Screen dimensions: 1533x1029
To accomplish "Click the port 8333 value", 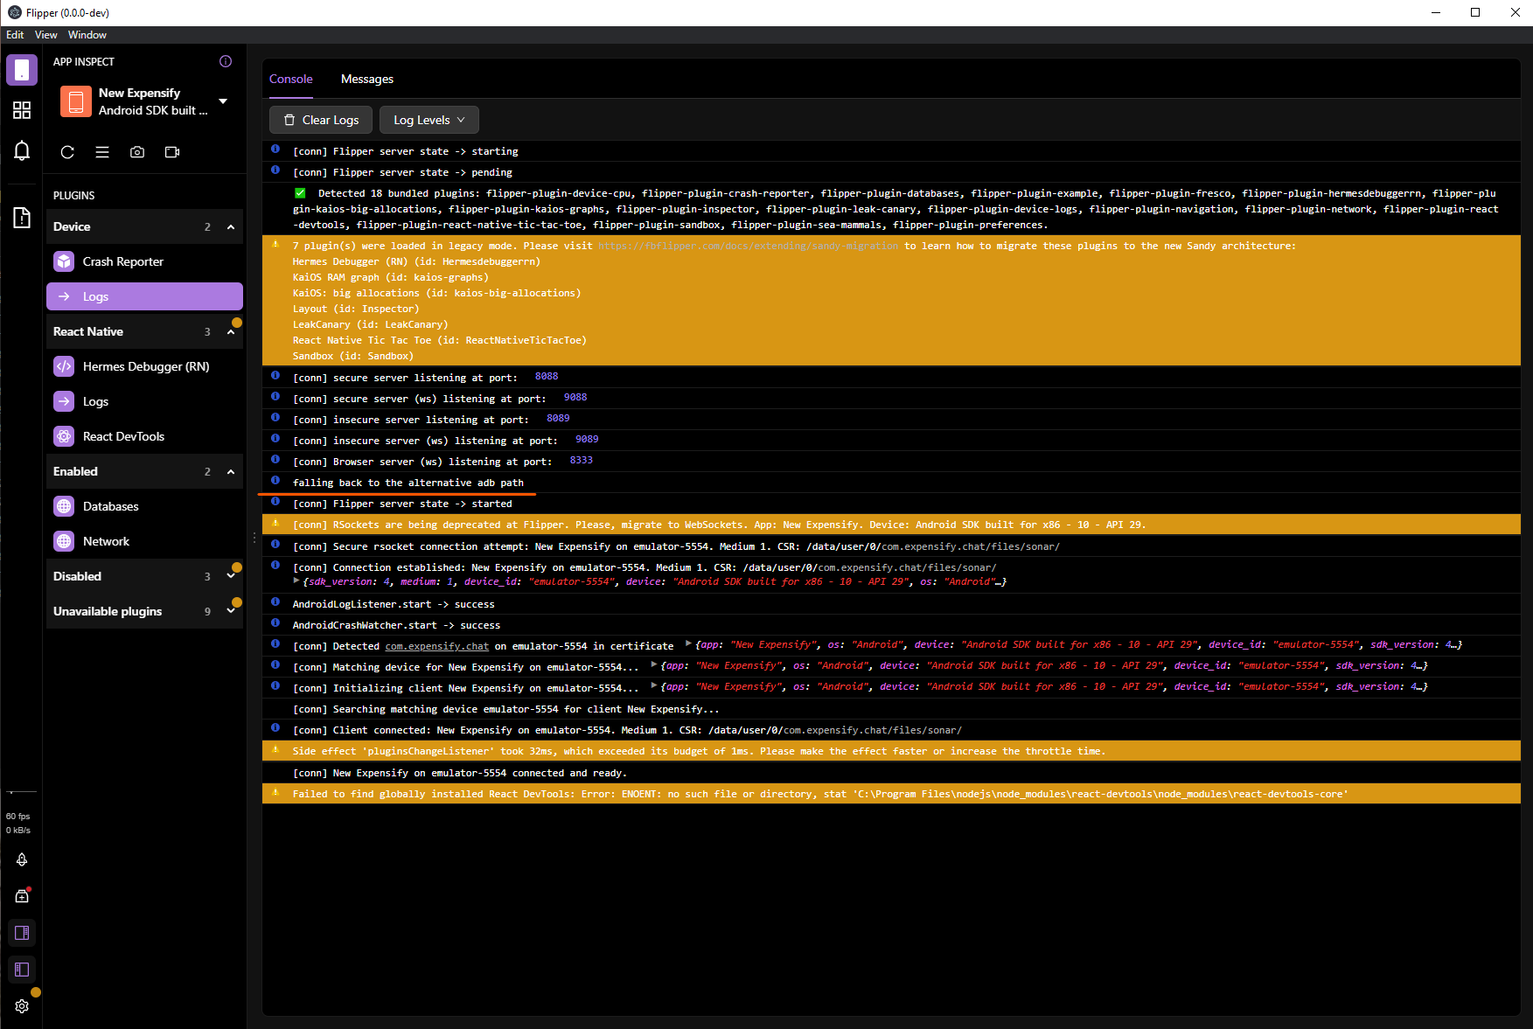I will pos(582,460).
